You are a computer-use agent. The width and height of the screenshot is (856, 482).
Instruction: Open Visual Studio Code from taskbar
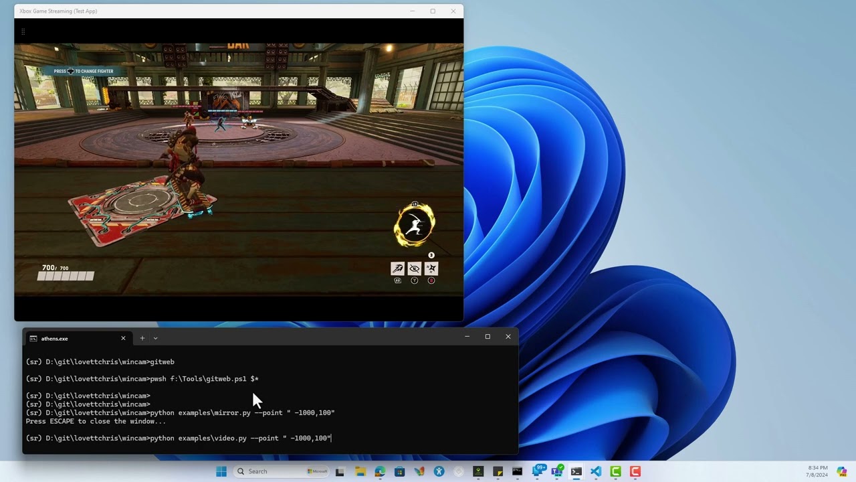click(596, 471)
